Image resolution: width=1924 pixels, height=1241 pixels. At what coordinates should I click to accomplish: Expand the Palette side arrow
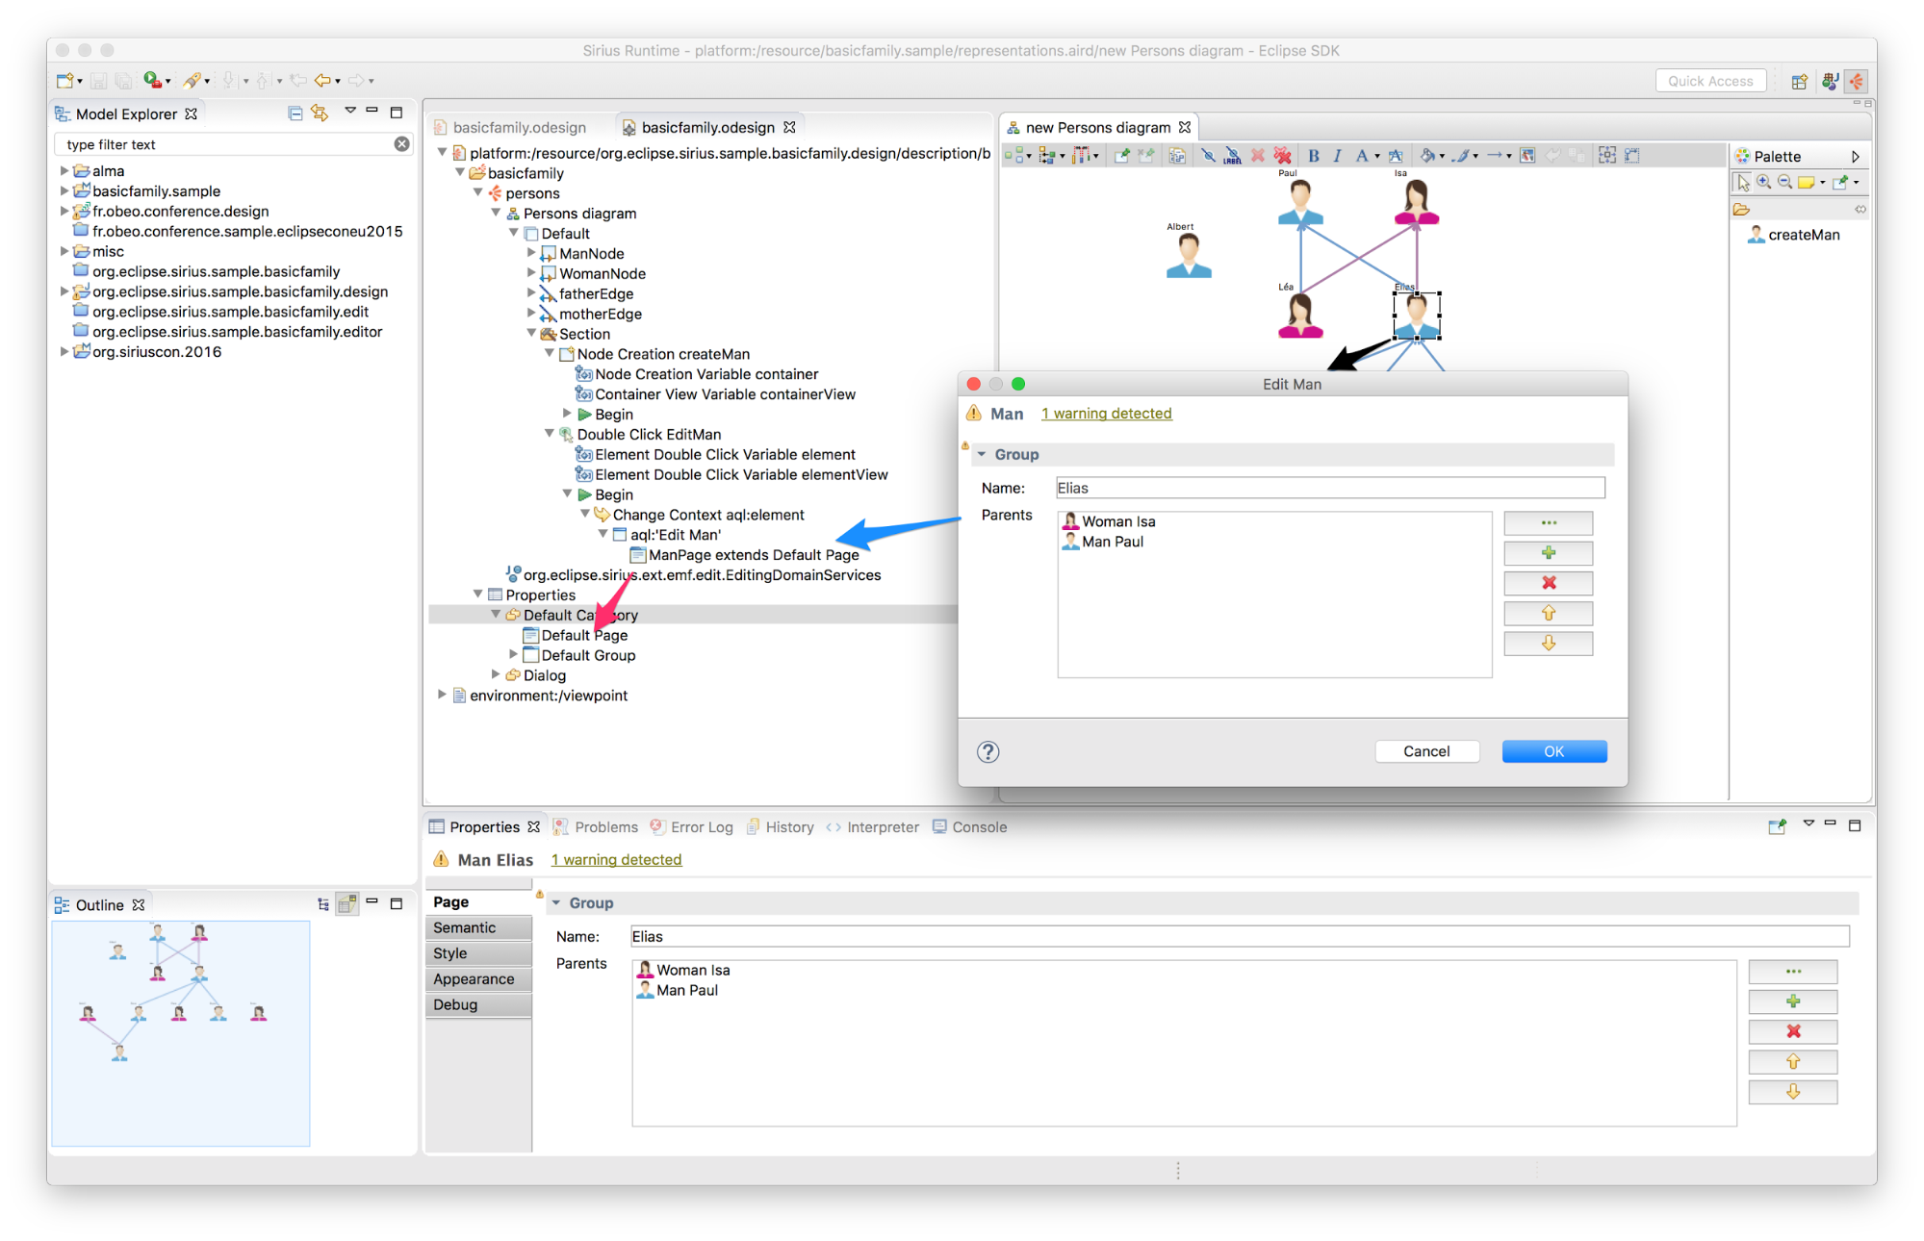tap(1855, 156)
